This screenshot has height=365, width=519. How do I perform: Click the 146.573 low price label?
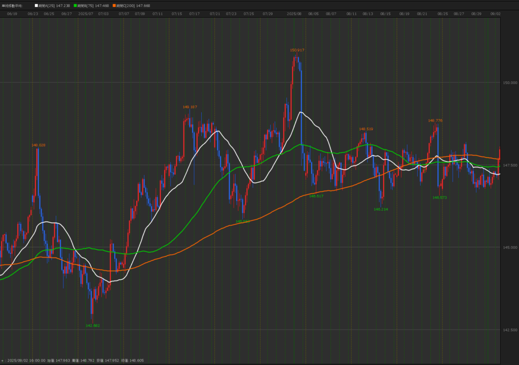coord(440,197)
